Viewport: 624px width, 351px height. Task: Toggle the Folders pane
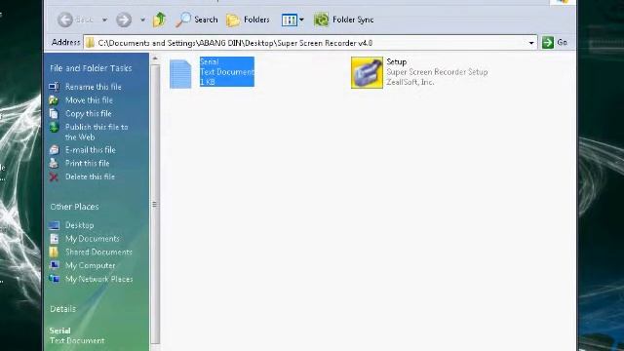point(248,19)
